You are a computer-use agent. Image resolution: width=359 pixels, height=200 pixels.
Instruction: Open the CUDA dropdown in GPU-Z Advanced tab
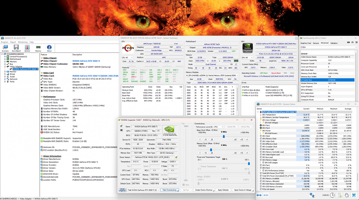tap(329, 47)
